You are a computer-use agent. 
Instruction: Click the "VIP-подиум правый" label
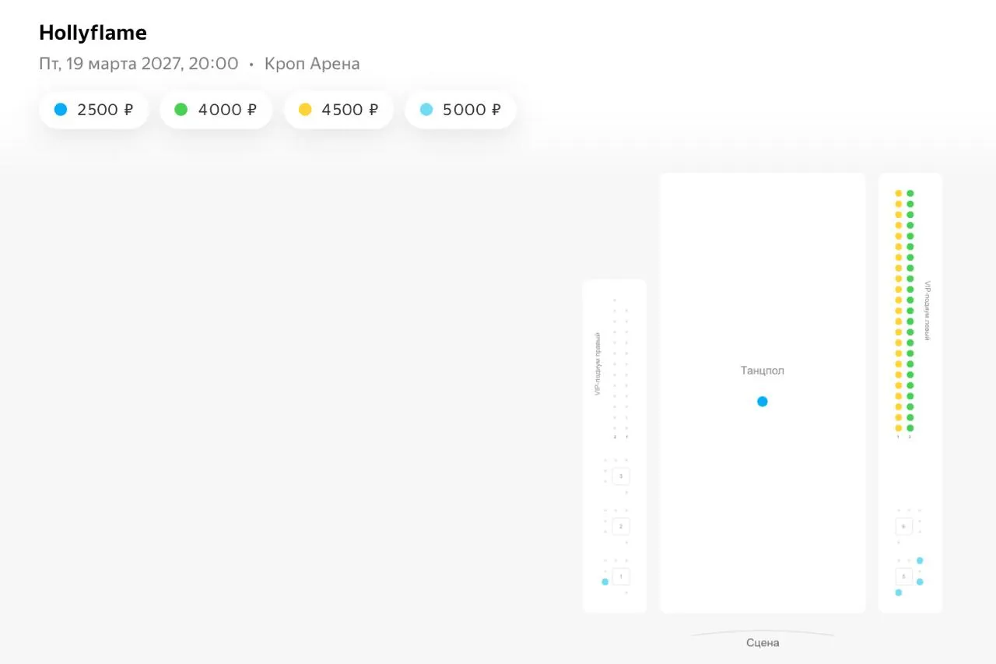[x=598, y=363]
